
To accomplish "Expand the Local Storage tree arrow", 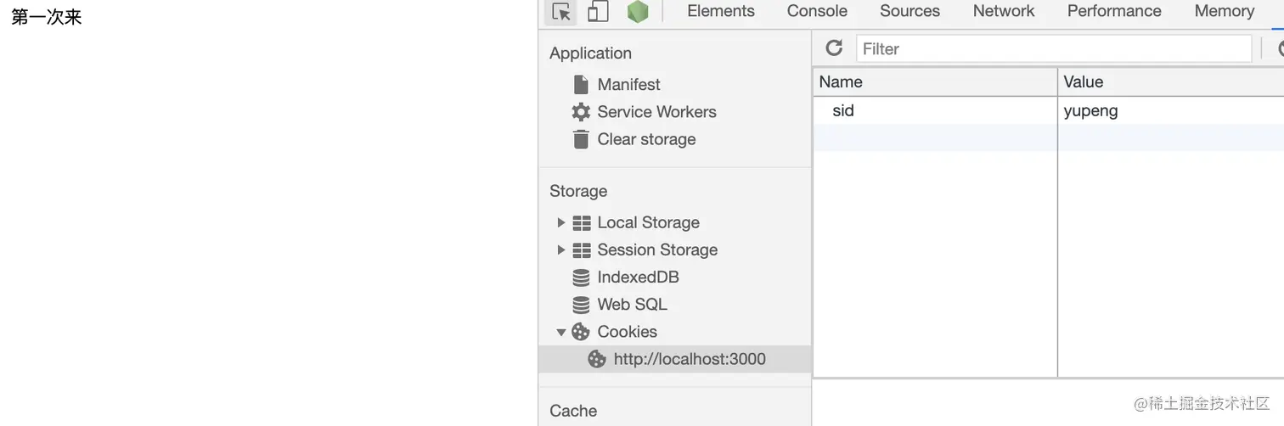I will point(560,222).
